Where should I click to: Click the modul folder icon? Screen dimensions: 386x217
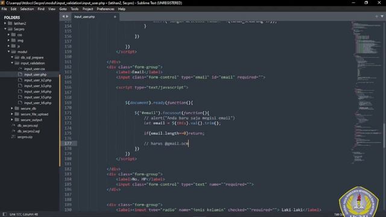(13, 52)
